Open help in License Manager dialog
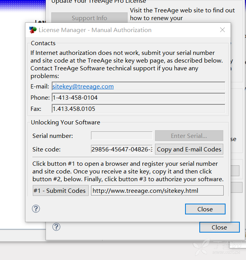The height and width of the screenshot is (260, 246). [36, 209]
